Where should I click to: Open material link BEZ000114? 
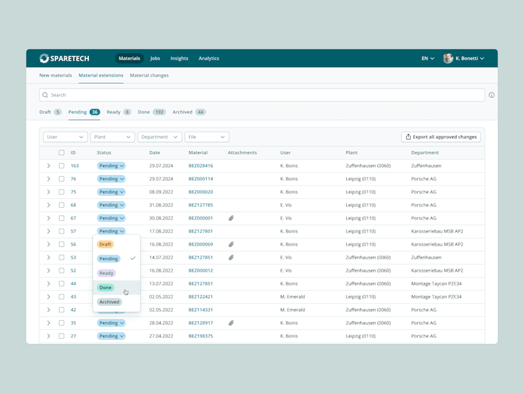pos(200,179)
